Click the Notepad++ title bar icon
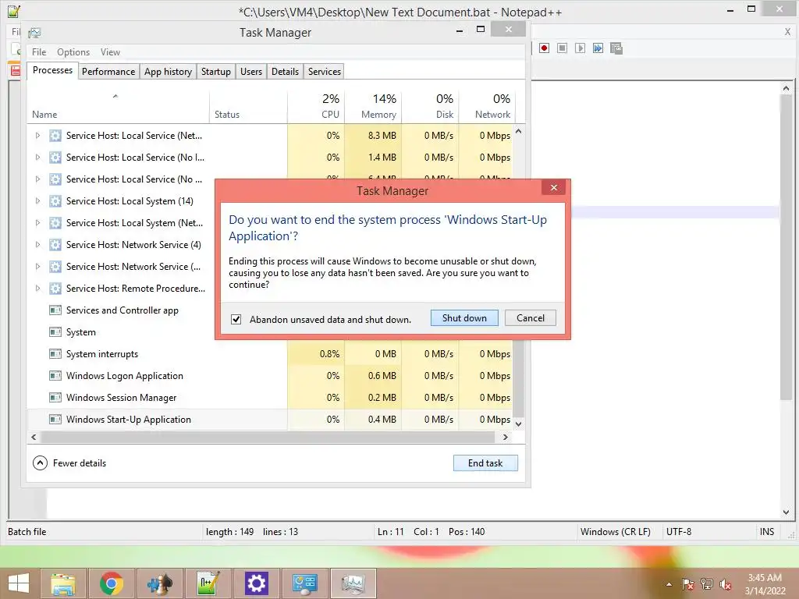Screen dimensions: 799x599 [x=14, y=11]
